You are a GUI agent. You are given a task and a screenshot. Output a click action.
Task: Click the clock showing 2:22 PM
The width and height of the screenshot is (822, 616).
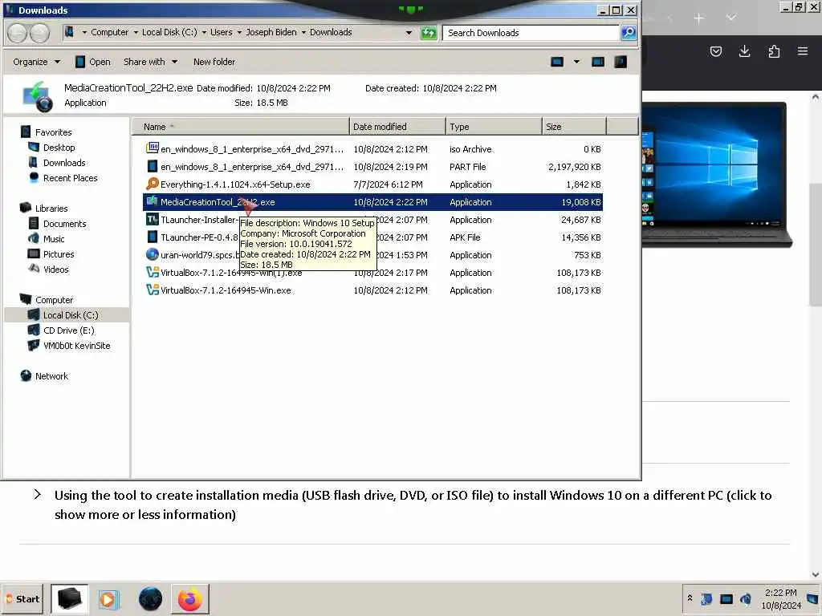pos(780,593)
